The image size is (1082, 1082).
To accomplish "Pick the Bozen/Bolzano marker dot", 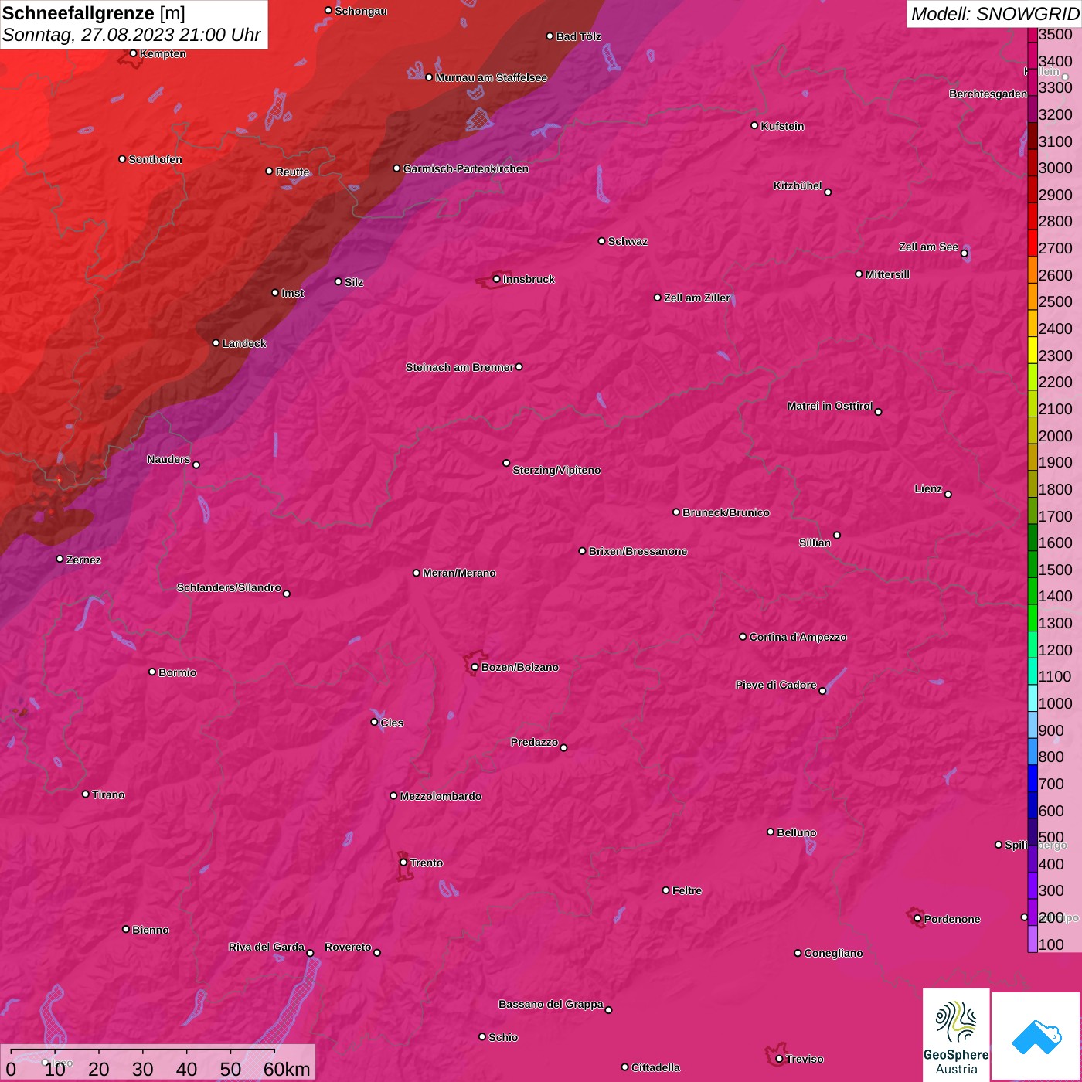I will [475, 667].
